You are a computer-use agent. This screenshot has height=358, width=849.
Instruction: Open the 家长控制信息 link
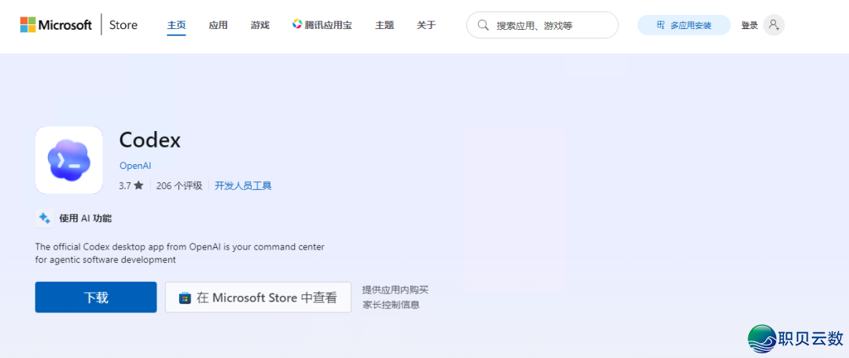point(391,305)
